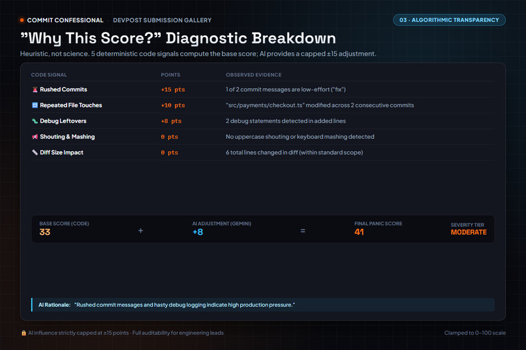Image resolution: width=526 pixels, height=350 pixels.
Task: Click the Heuristic, not science subtitle
Action: click(x=198, y=53)
